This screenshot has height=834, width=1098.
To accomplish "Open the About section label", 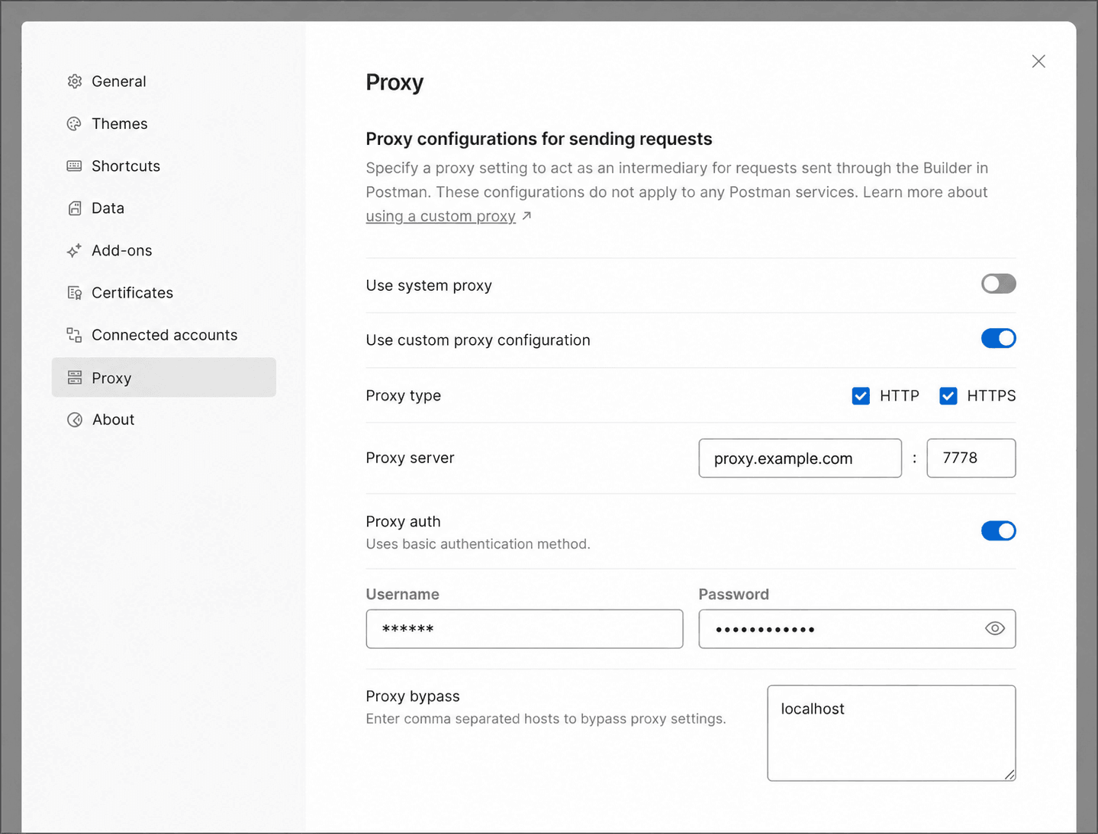I will pyautogui.click(x=114, y=420).
